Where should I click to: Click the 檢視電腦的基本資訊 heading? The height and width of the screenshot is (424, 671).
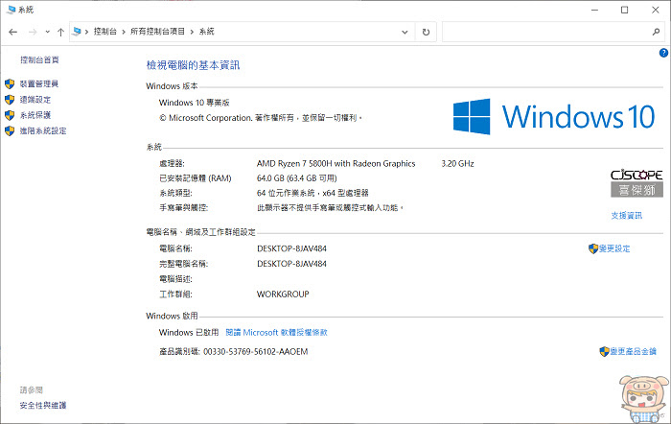[193, 65]
